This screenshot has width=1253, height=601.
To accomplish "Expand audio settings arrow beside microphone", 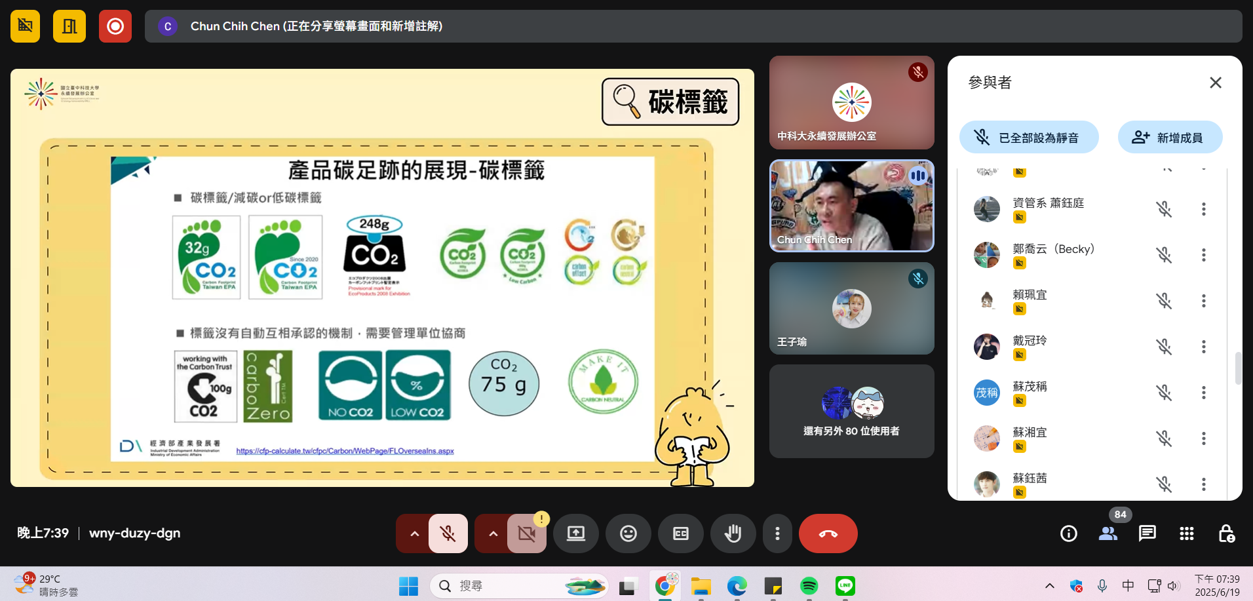I will 414,533.
